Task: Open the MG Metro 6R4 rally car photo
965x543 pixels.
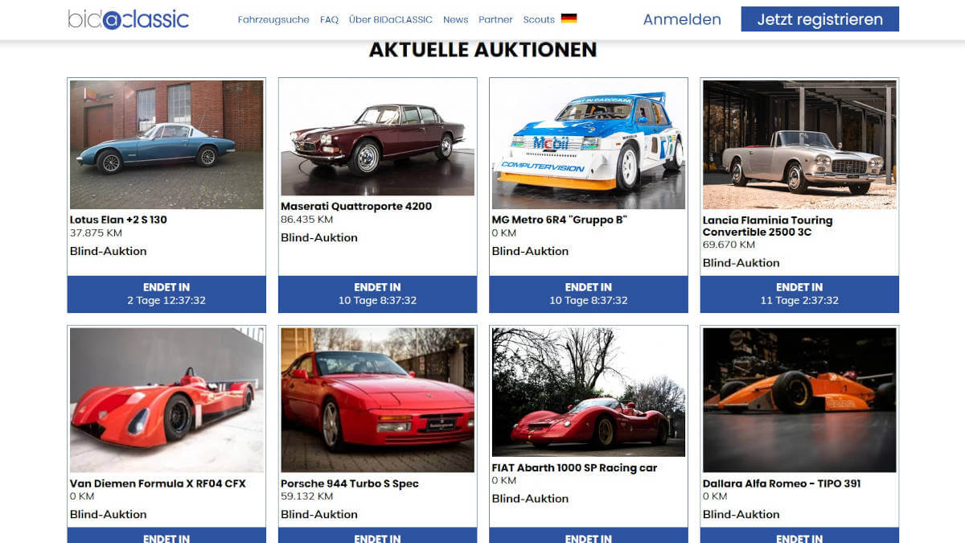Action: 589,145
